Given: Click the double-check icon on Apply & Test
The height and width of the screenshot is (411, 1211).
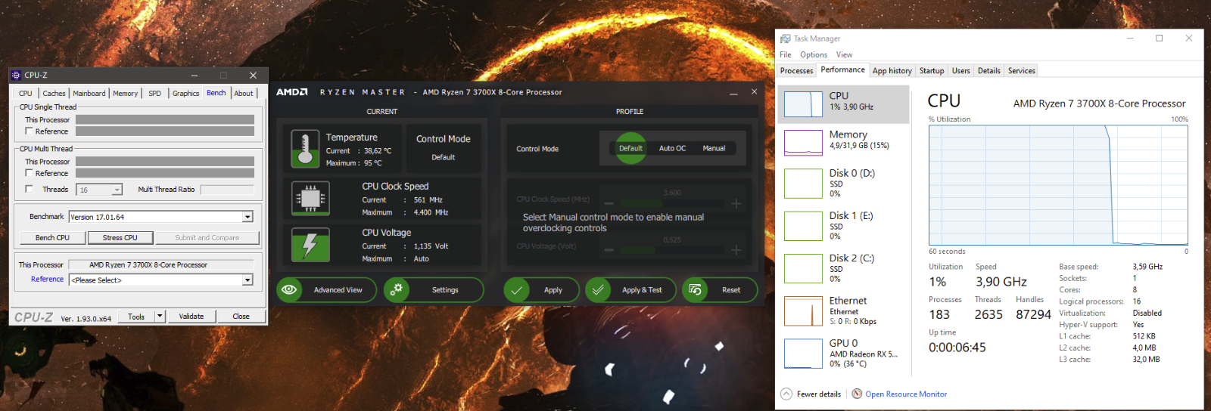Looking at the screenshot, I should (598, 290).
